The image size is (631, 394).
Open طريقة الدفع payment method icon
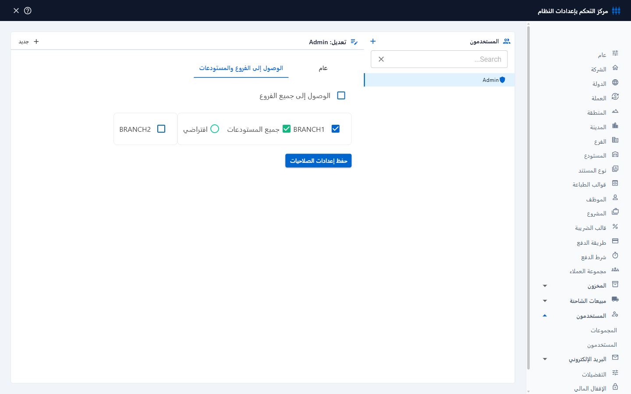coord(615,241)
